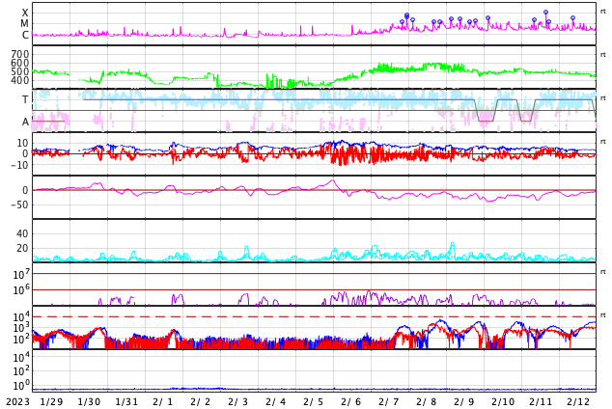Select the 2/11 date label

point(541,402)
